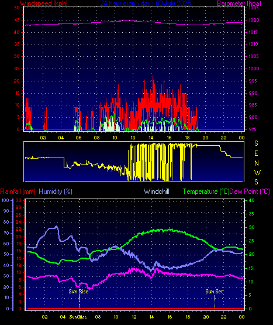Click the "14" hour label under windspeed chart
Viewport: 273px width, 325px height.
(151, 138)
